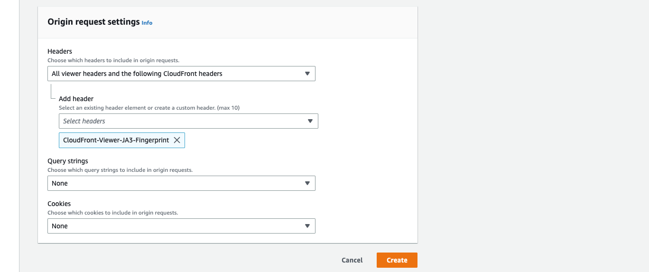Click the Cookies field label
This screenshot has width=649, height=272.
[59, 204]
